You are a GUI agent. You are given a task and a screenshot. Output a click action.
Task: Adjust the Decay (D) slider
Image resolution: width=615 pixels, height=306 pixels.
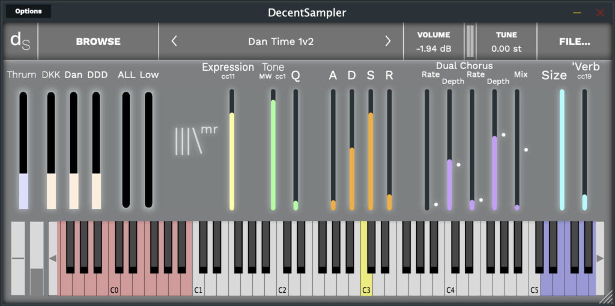point(352,149)
